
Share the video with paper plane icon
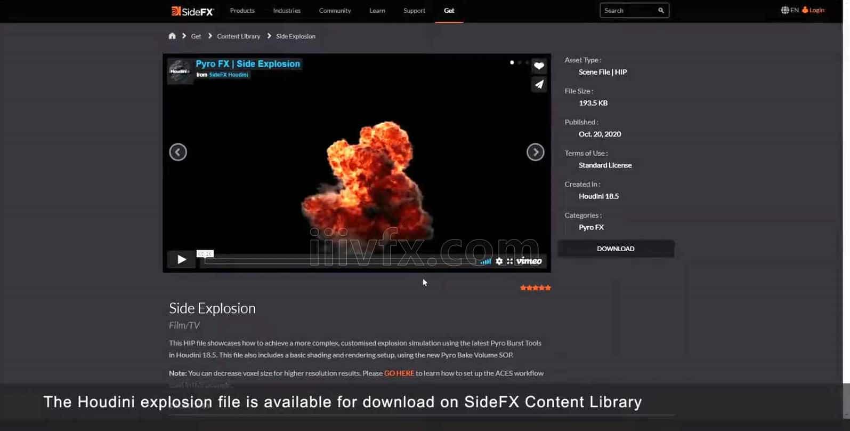tap(539, 84)
